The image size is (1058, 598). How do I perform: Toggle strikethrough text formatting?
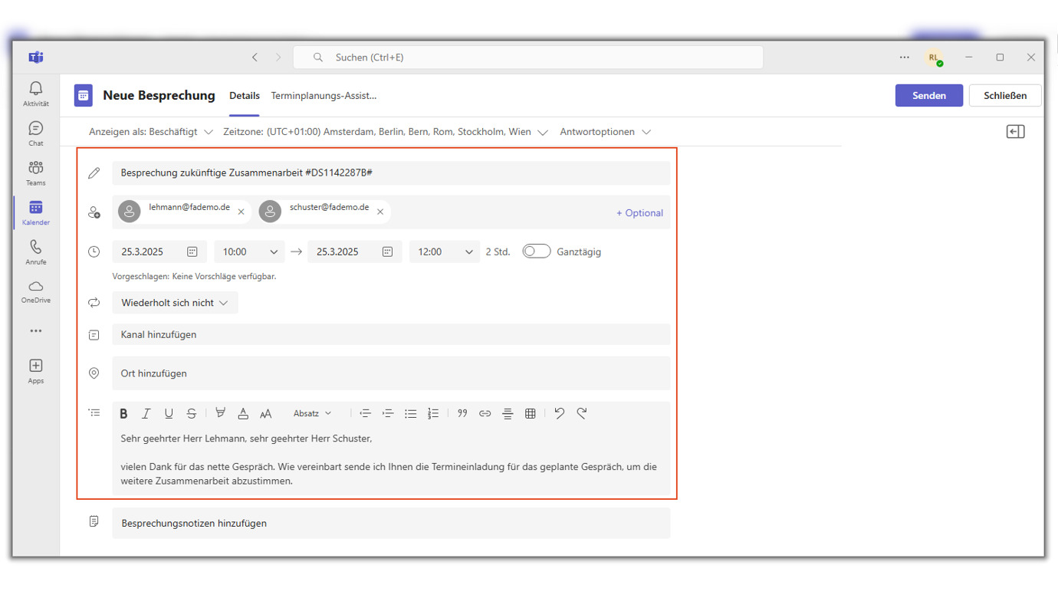click(x=192, y=413)
